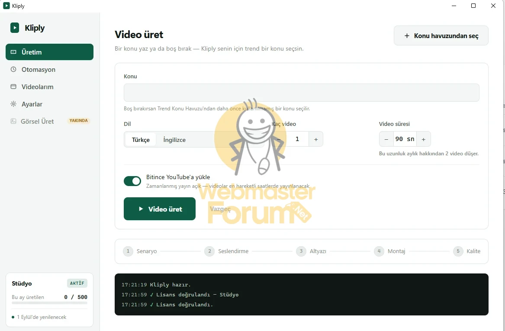The height and width of the screenshot is (331, 505).
Task: Open the Üretim section in sidebar
Action: 49,52
